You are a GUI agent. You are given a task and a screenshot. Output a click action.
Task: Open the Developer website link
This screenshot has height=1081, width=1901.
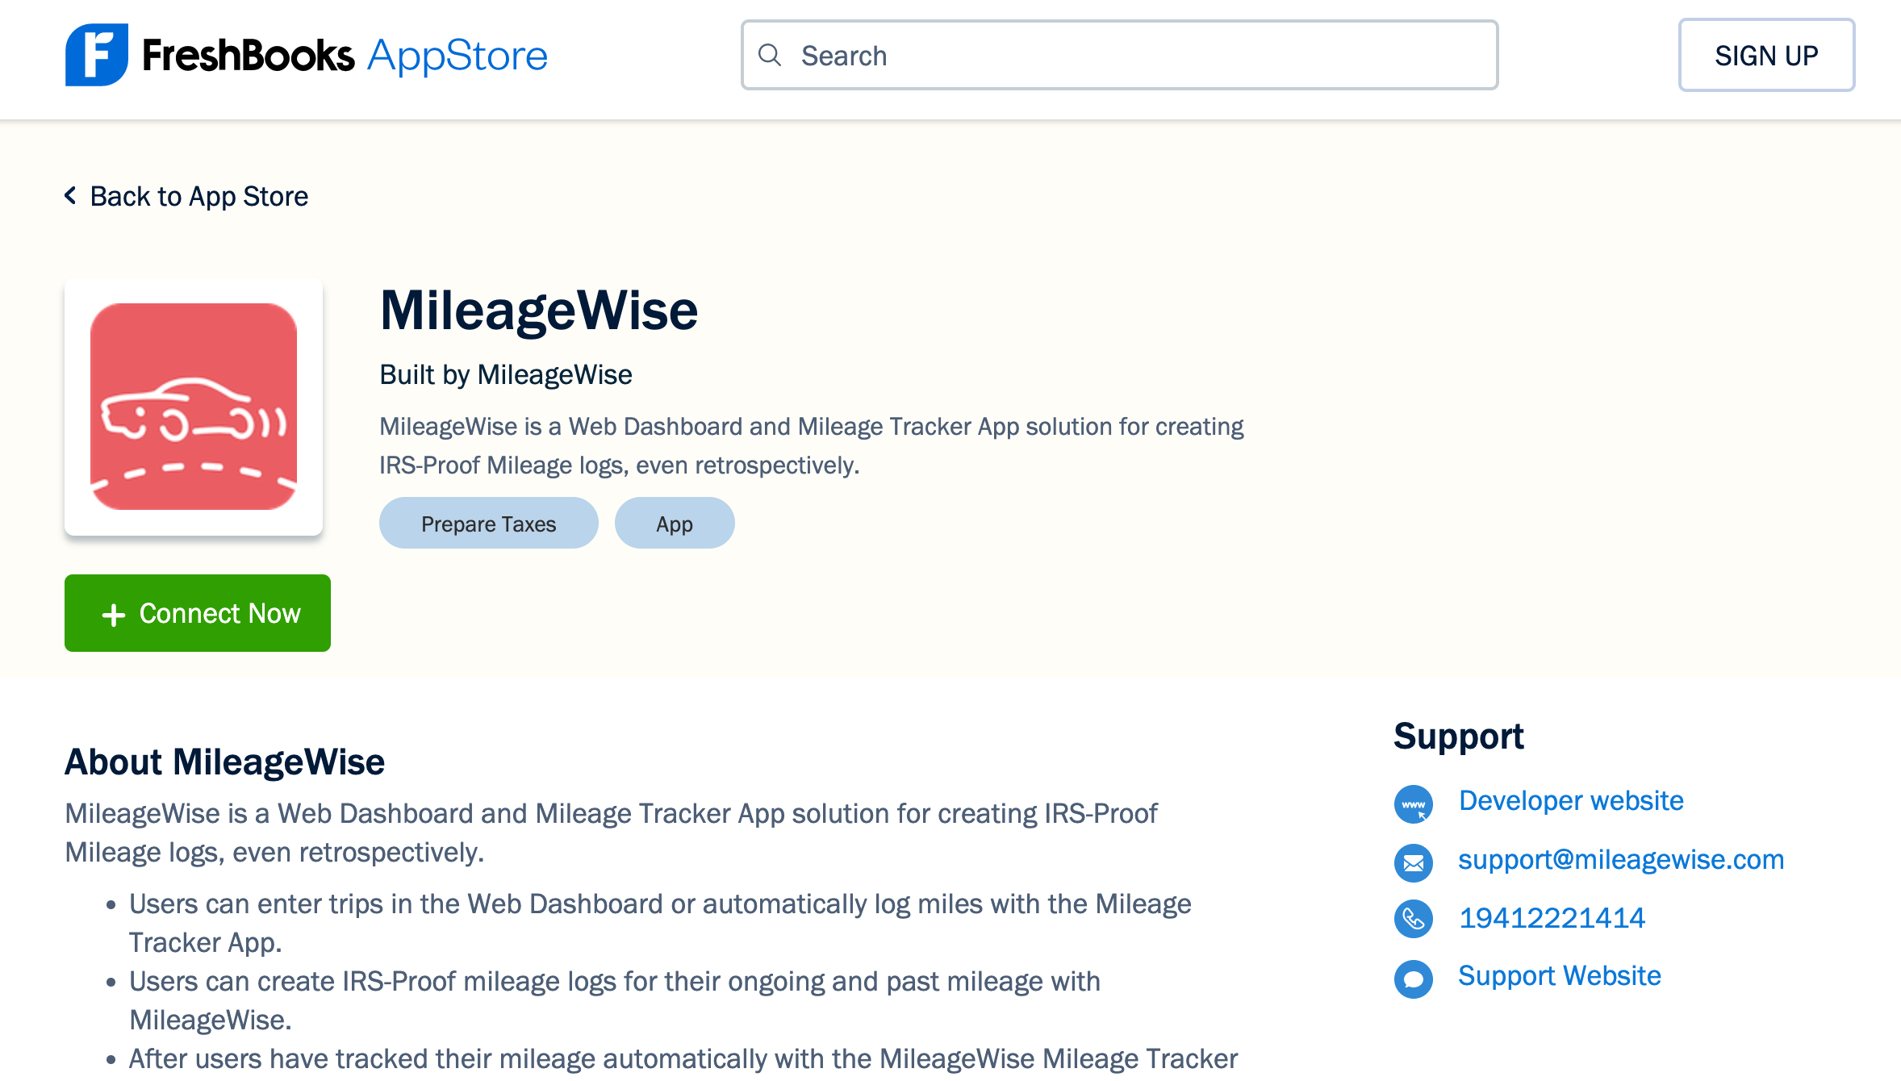1571,800
